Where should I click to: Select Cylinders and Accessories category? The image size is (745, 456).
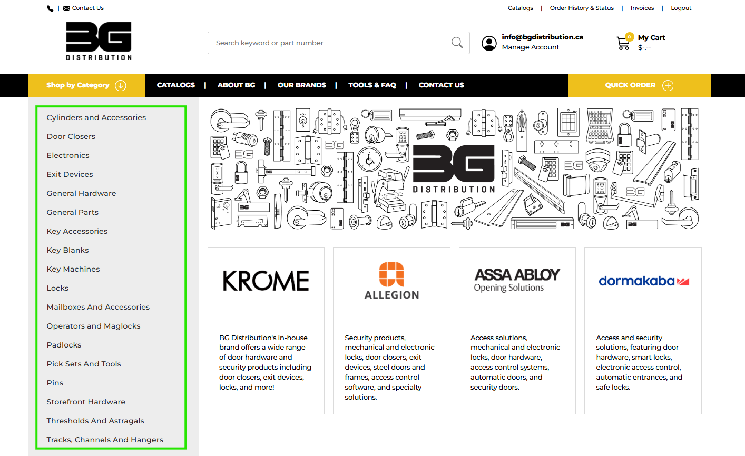[x=96, y=117]
